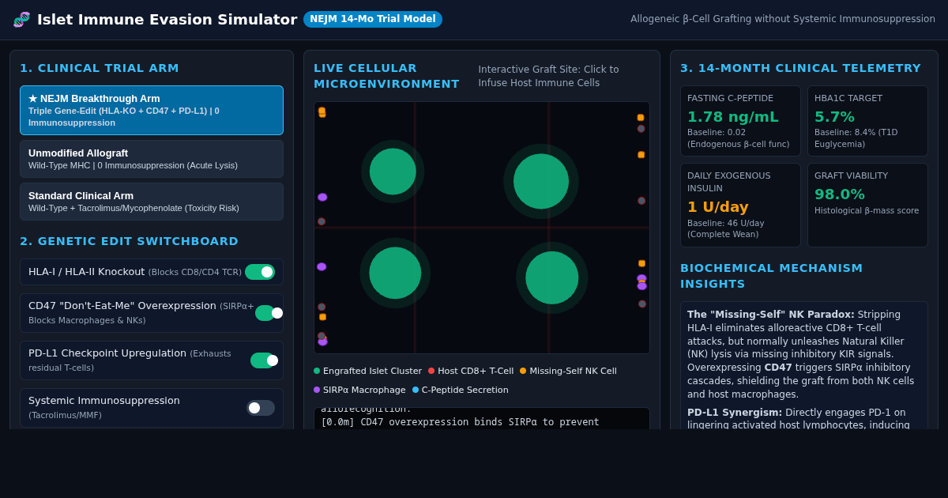Click the "PD-L1 Synergism" insight text
Screen dimensions: 948x498
(x=796, y=418)
